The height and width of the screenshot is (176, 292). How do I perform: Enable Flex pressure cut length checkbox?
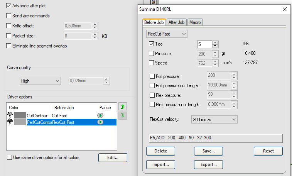click(x=152, y=105)
